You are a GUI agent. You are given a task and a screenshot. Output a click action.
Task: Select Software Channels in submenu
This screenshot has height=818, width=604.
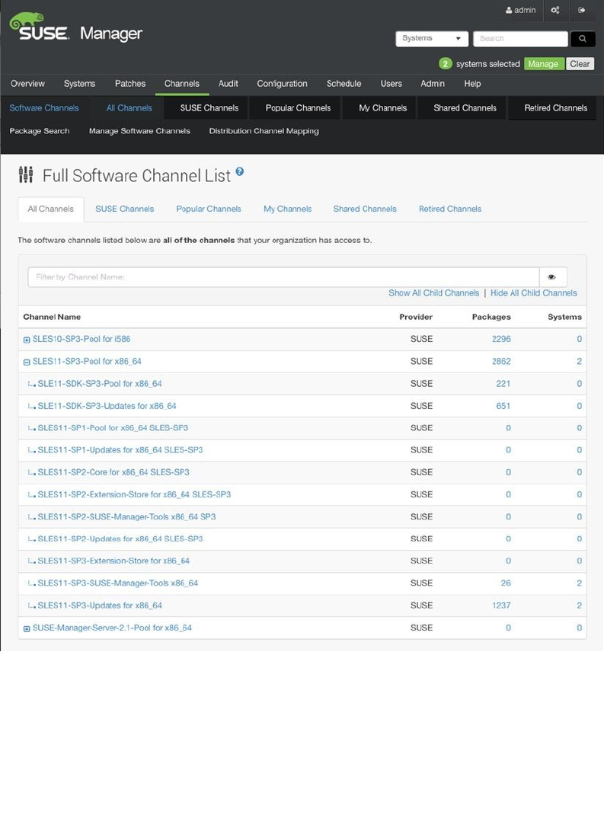point(44,108)
